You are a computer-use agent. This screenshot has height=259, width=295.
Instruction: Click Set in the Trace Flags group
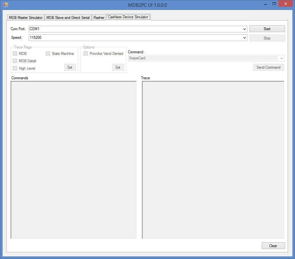coord(70,67)
